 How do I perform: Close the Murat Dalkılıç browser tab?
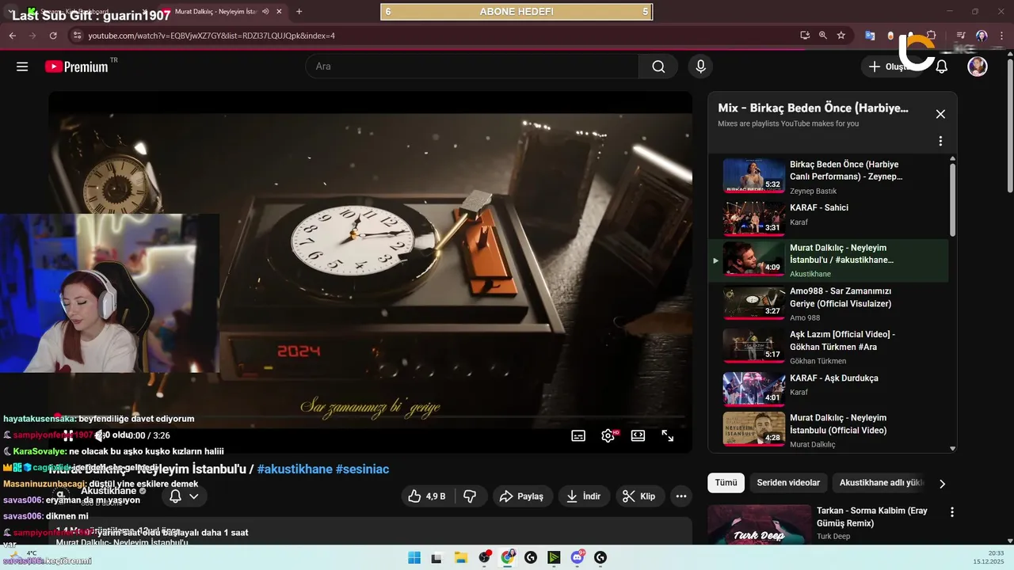click(x=279, y=11)
